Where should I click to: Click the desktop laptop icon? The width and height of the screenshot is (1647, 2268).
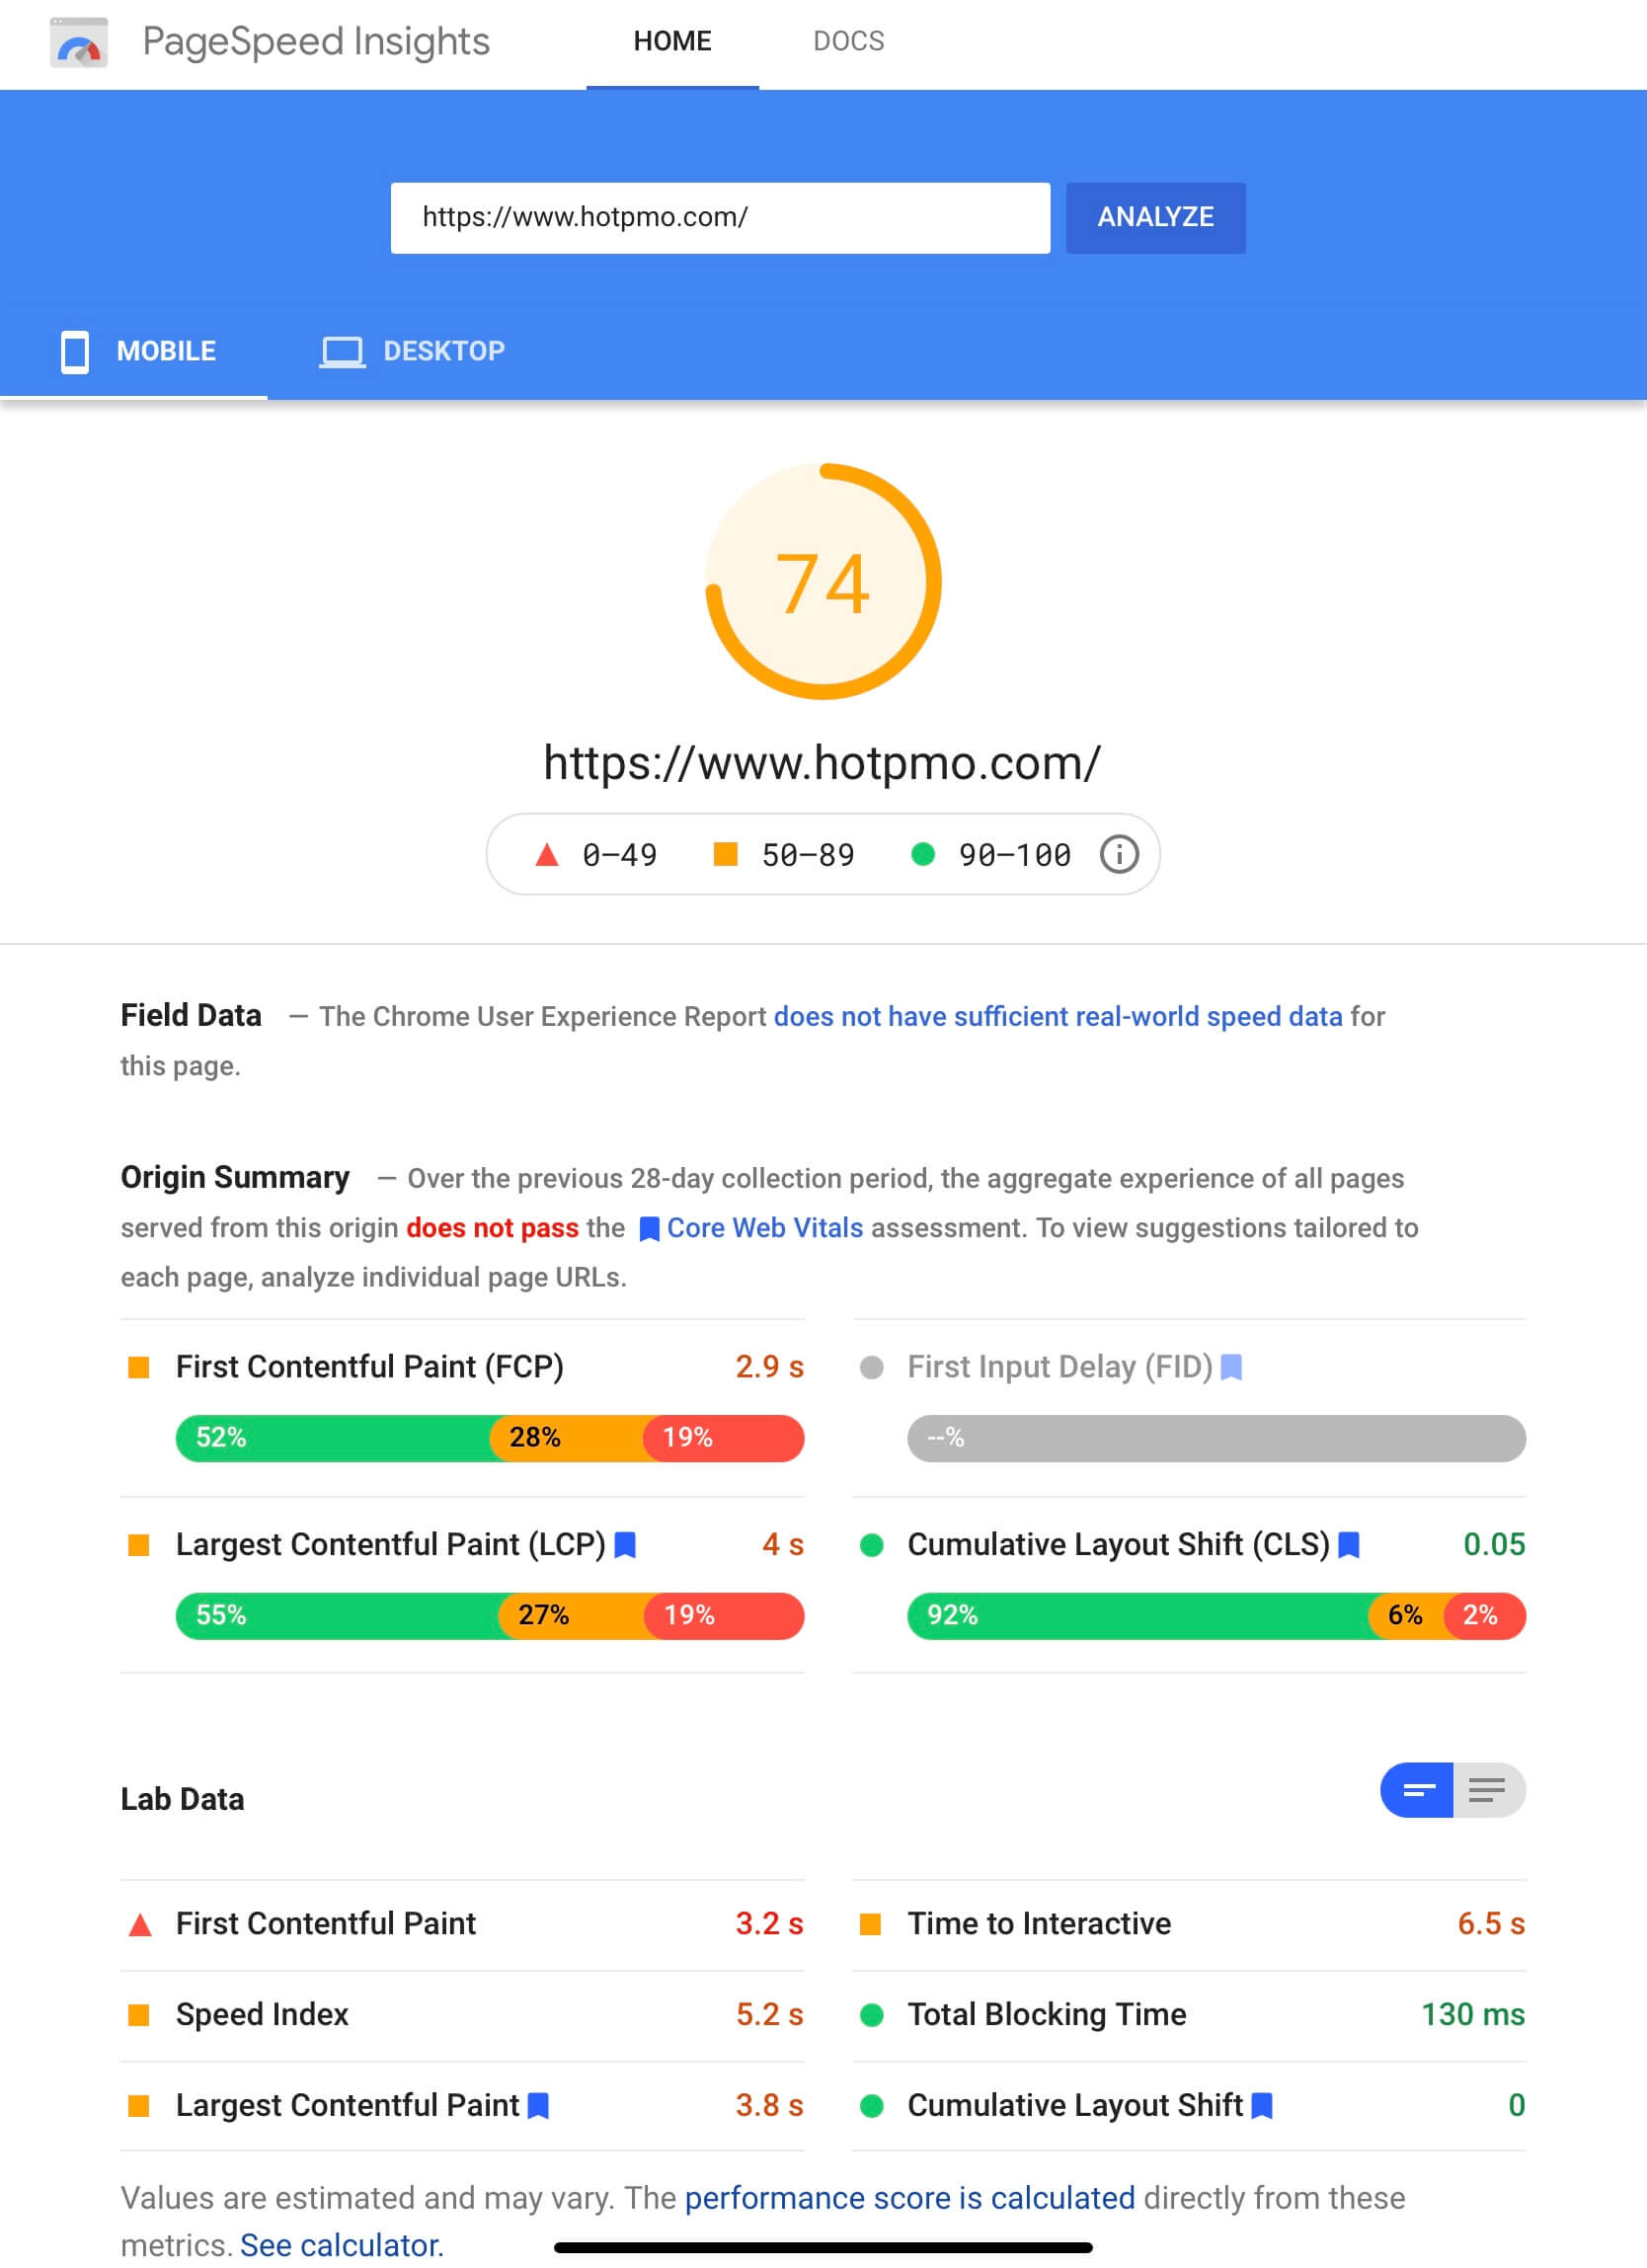[342, 352]
